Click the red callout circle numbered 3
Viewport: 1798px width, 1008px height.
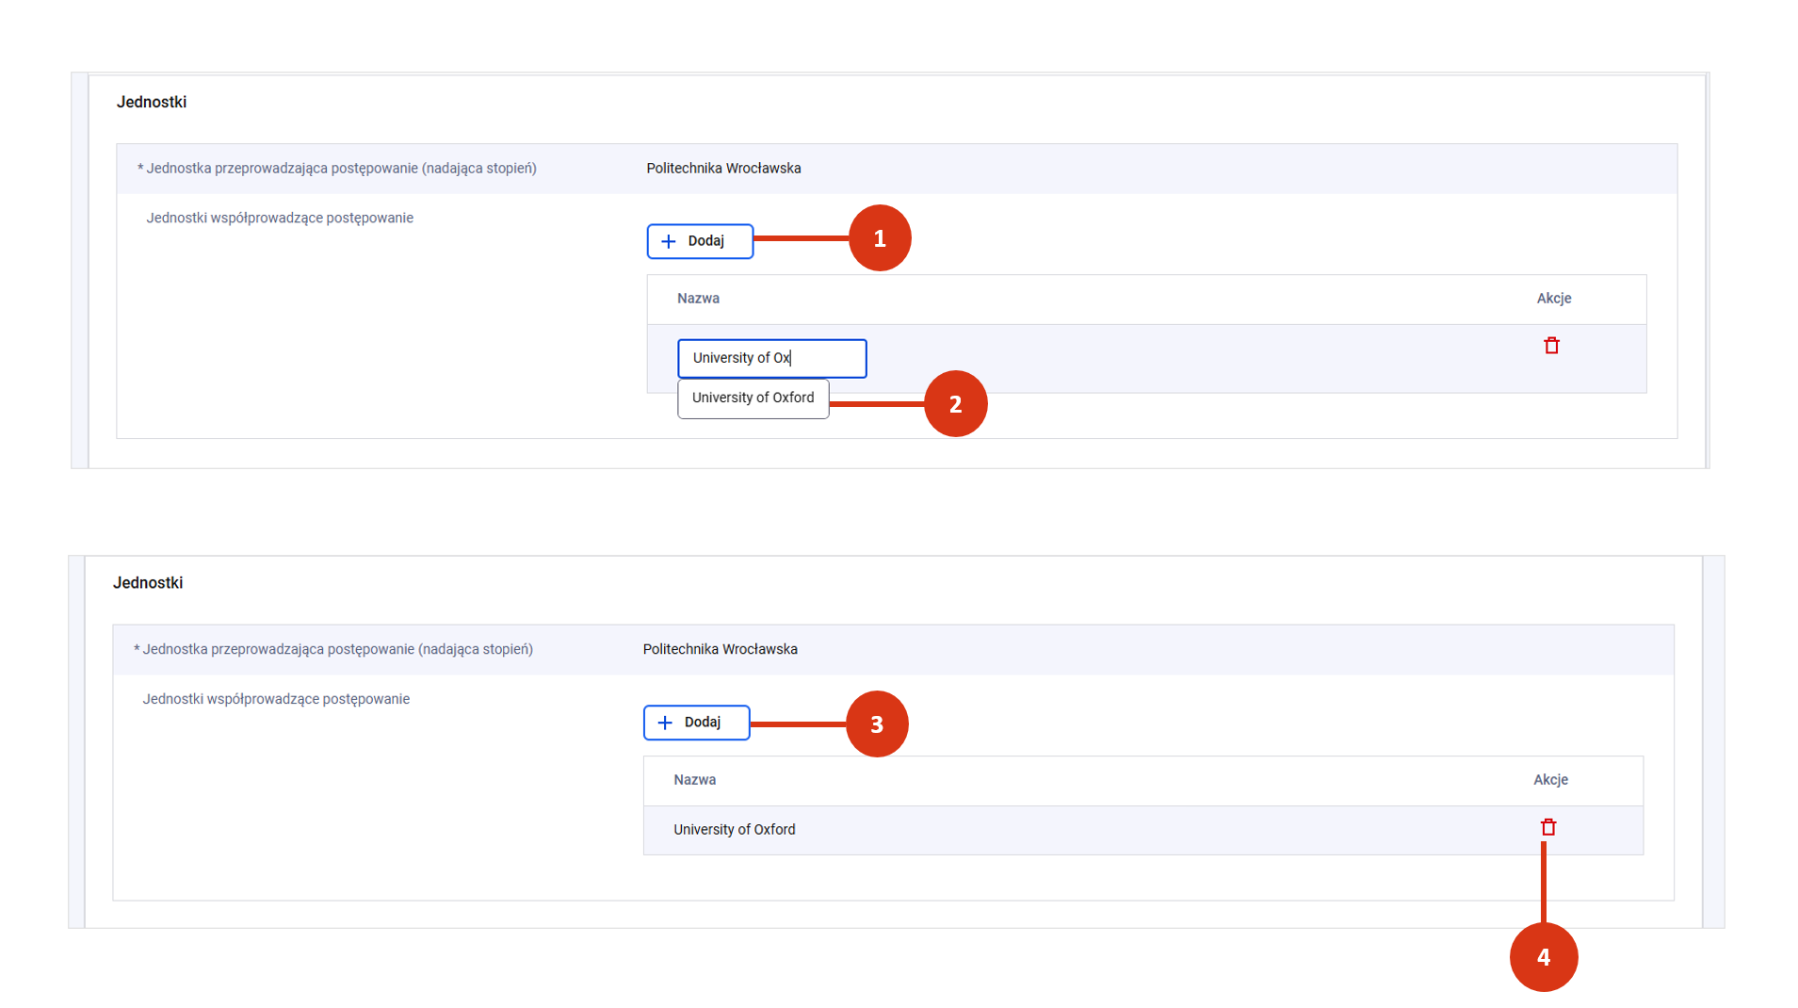(x=876, y=724)
